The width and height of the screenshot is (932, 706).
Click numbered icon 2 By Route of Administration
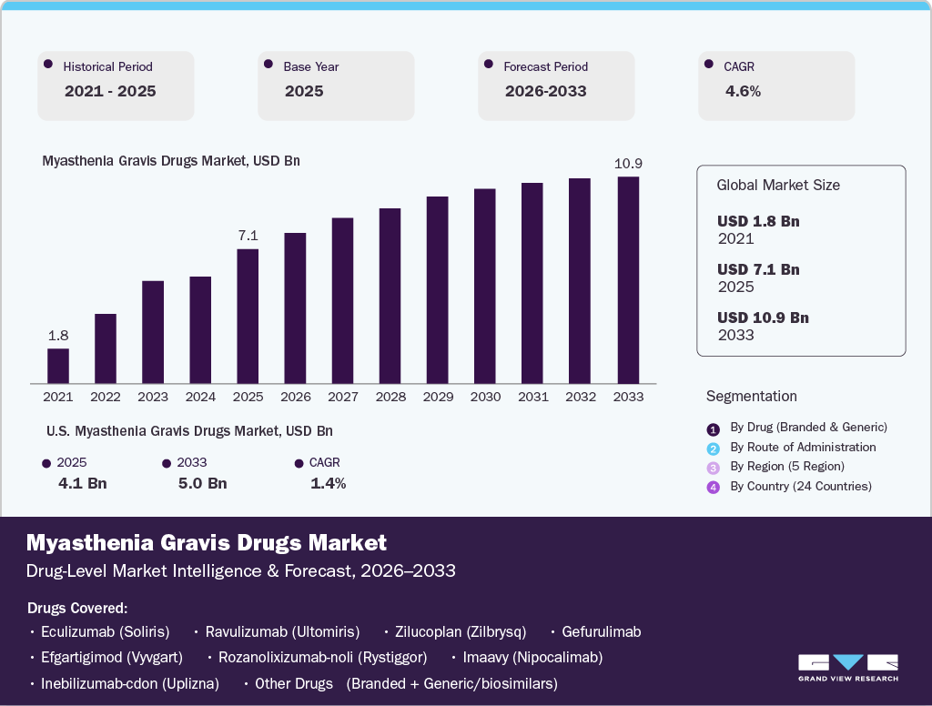click(x=714, y=449)
